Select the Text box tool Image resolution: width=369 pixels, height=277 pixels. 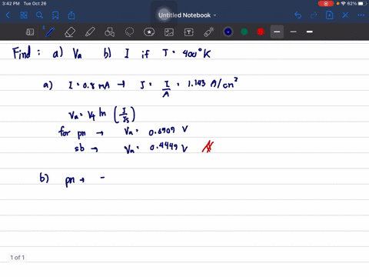189,32
